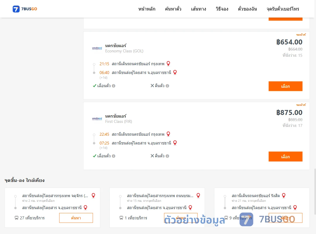Click the รถทัวร์ tag on the ฿875.00 card

(x=301, y=105)
